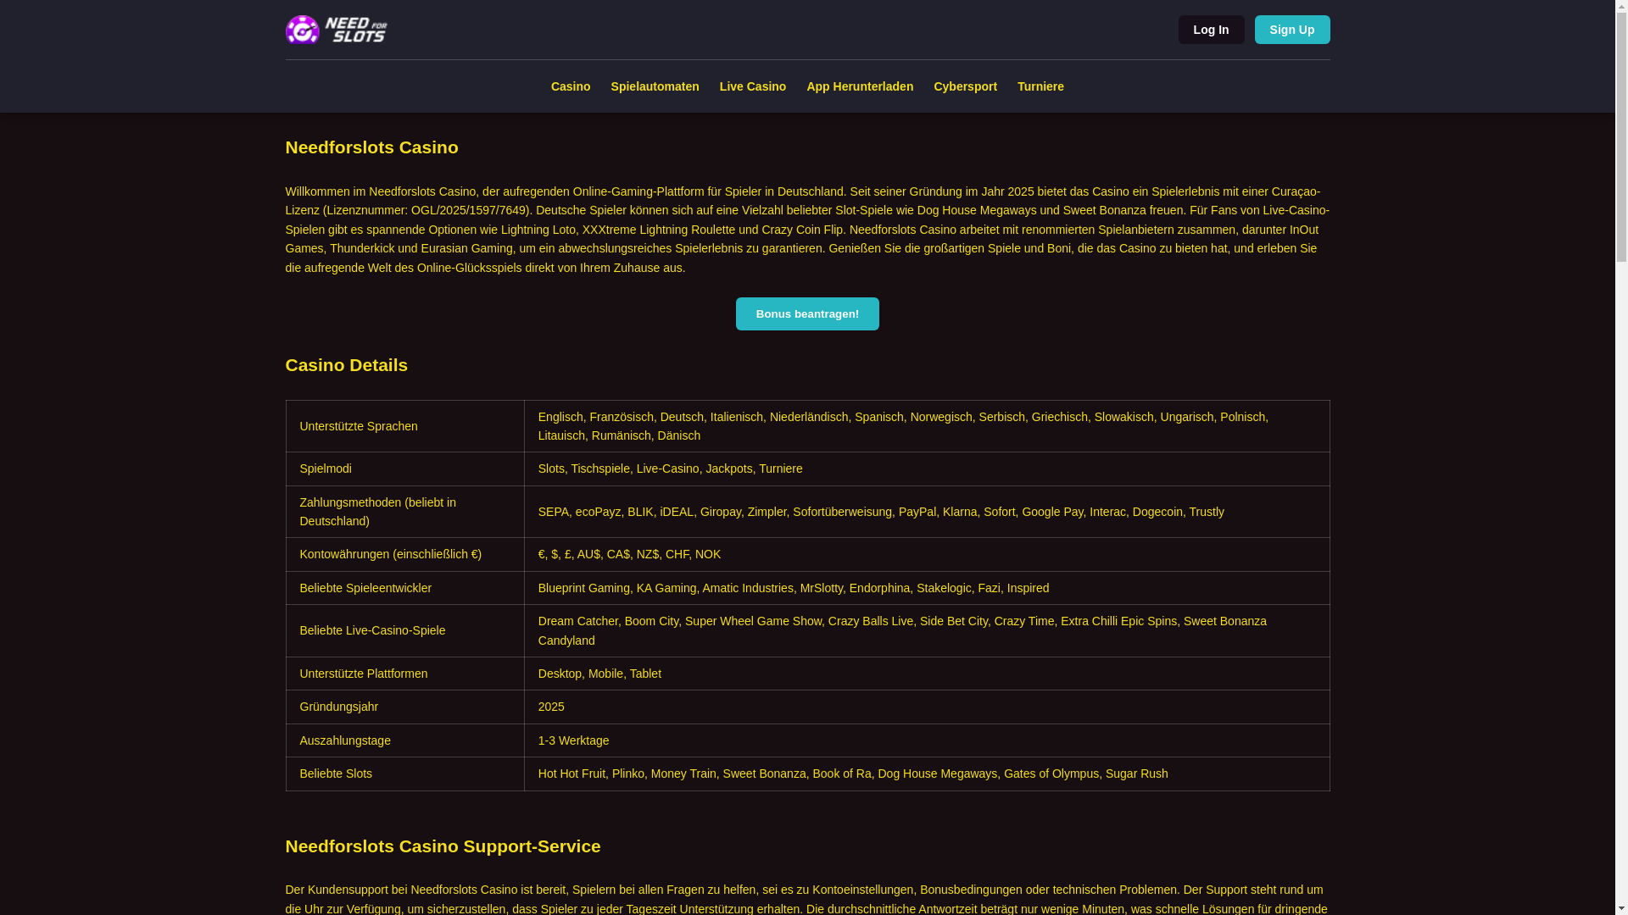Click the Beliebte Spieleentwickler row label
The width and height of the screenshot is (1628, 915).
point(365,588)
